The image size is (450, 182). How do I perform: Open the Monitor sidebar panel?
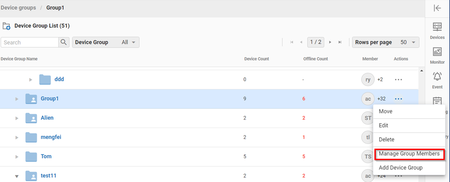pos(437,55)
